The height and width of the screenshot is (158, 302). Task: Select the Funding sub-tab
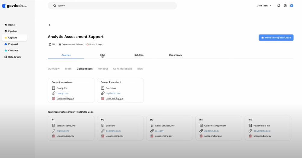(103, 69)
